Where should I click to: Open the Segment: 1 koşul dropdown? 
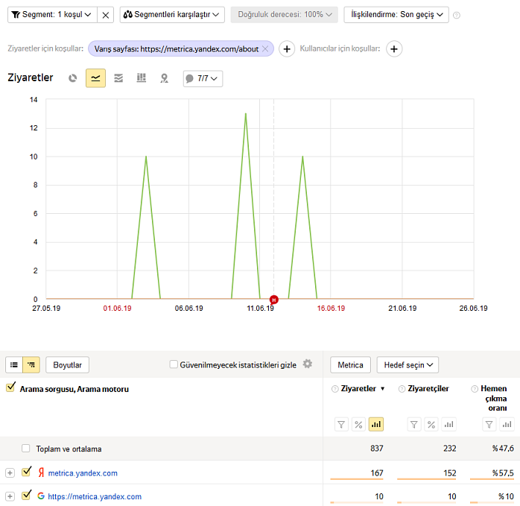pos(52,15)
